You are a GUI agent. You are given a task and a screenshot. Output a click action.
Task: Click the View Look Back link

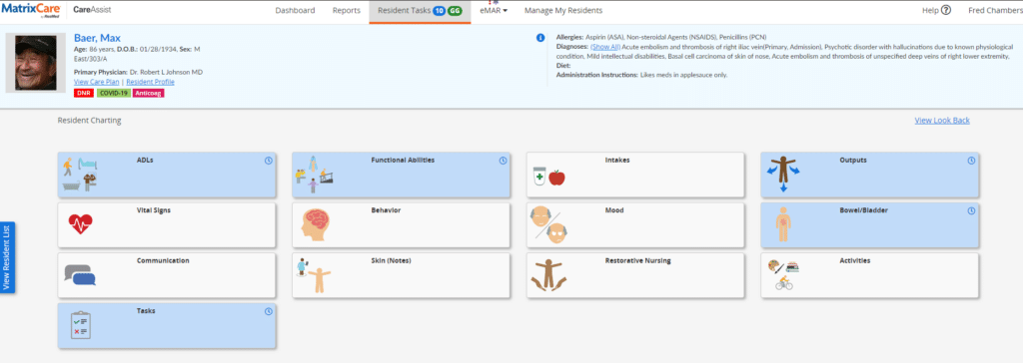(x=941, y=121)
